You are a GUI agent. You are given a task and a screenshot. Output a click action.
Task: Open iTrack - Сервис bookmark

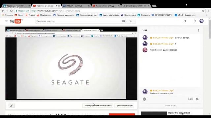185,15
